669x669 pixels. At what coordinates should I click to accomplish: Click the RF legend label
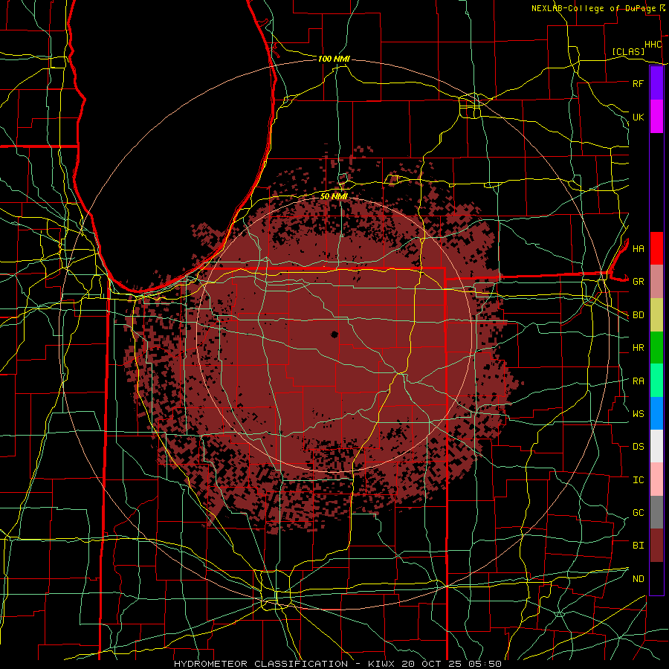[639, 83]
